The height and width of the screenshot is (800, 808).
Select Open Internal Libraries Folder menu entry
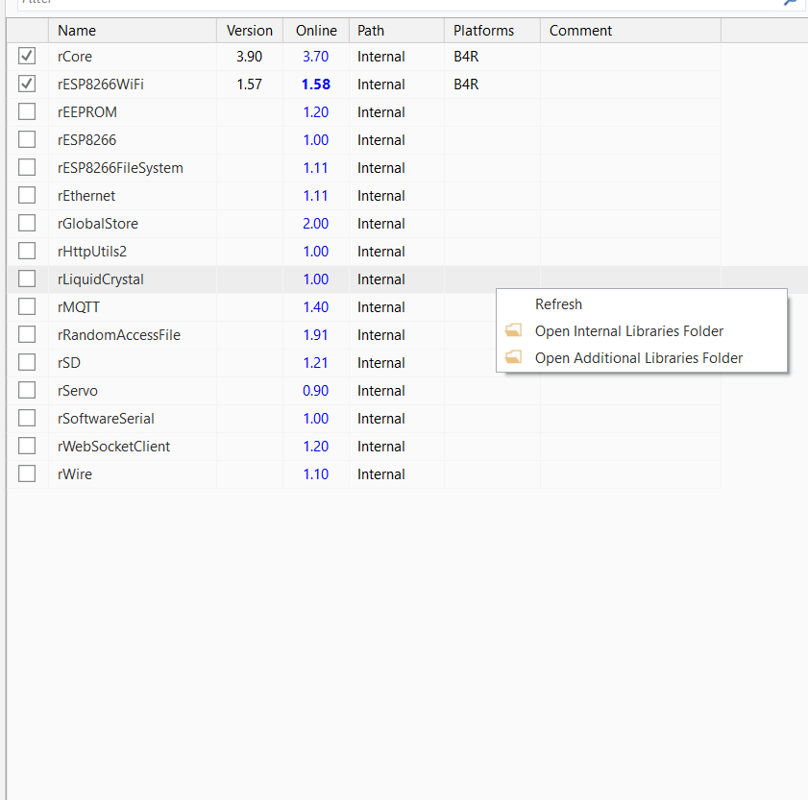tap(642, 330)
